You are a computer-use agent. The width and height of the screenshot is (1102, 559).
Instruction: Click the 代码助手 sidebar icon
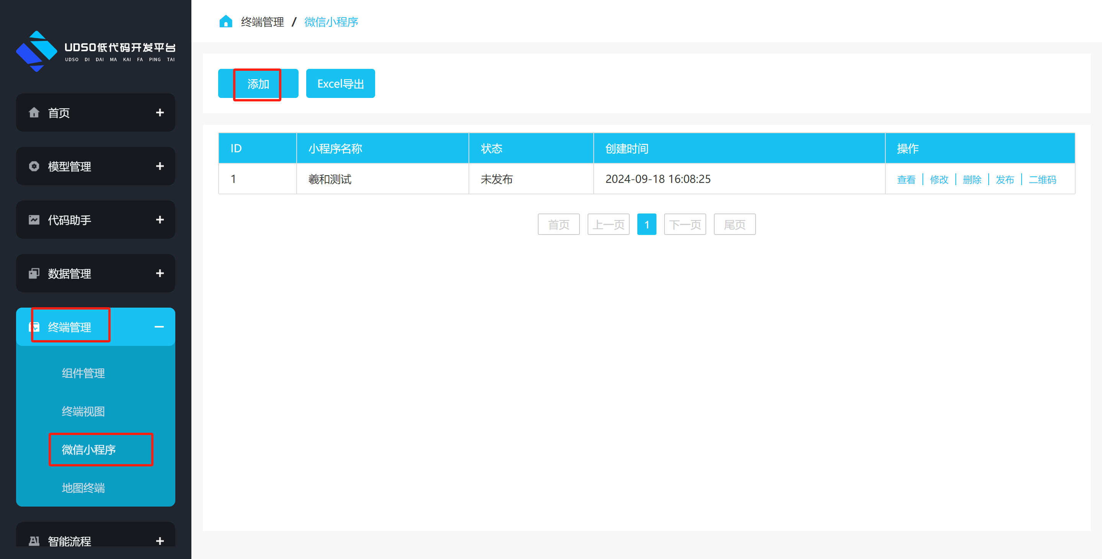34,220
